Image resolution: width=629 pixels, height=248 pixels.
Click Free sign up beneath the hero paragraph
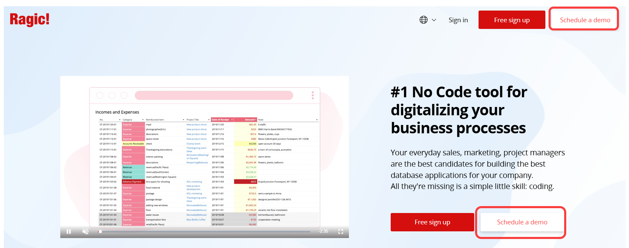pos(432,222)
